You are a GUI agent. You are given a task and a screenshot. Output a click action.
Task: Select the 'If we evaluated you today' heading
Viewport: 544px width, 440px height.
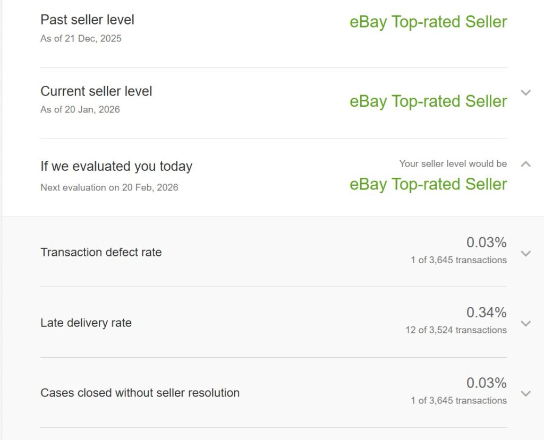116,166
